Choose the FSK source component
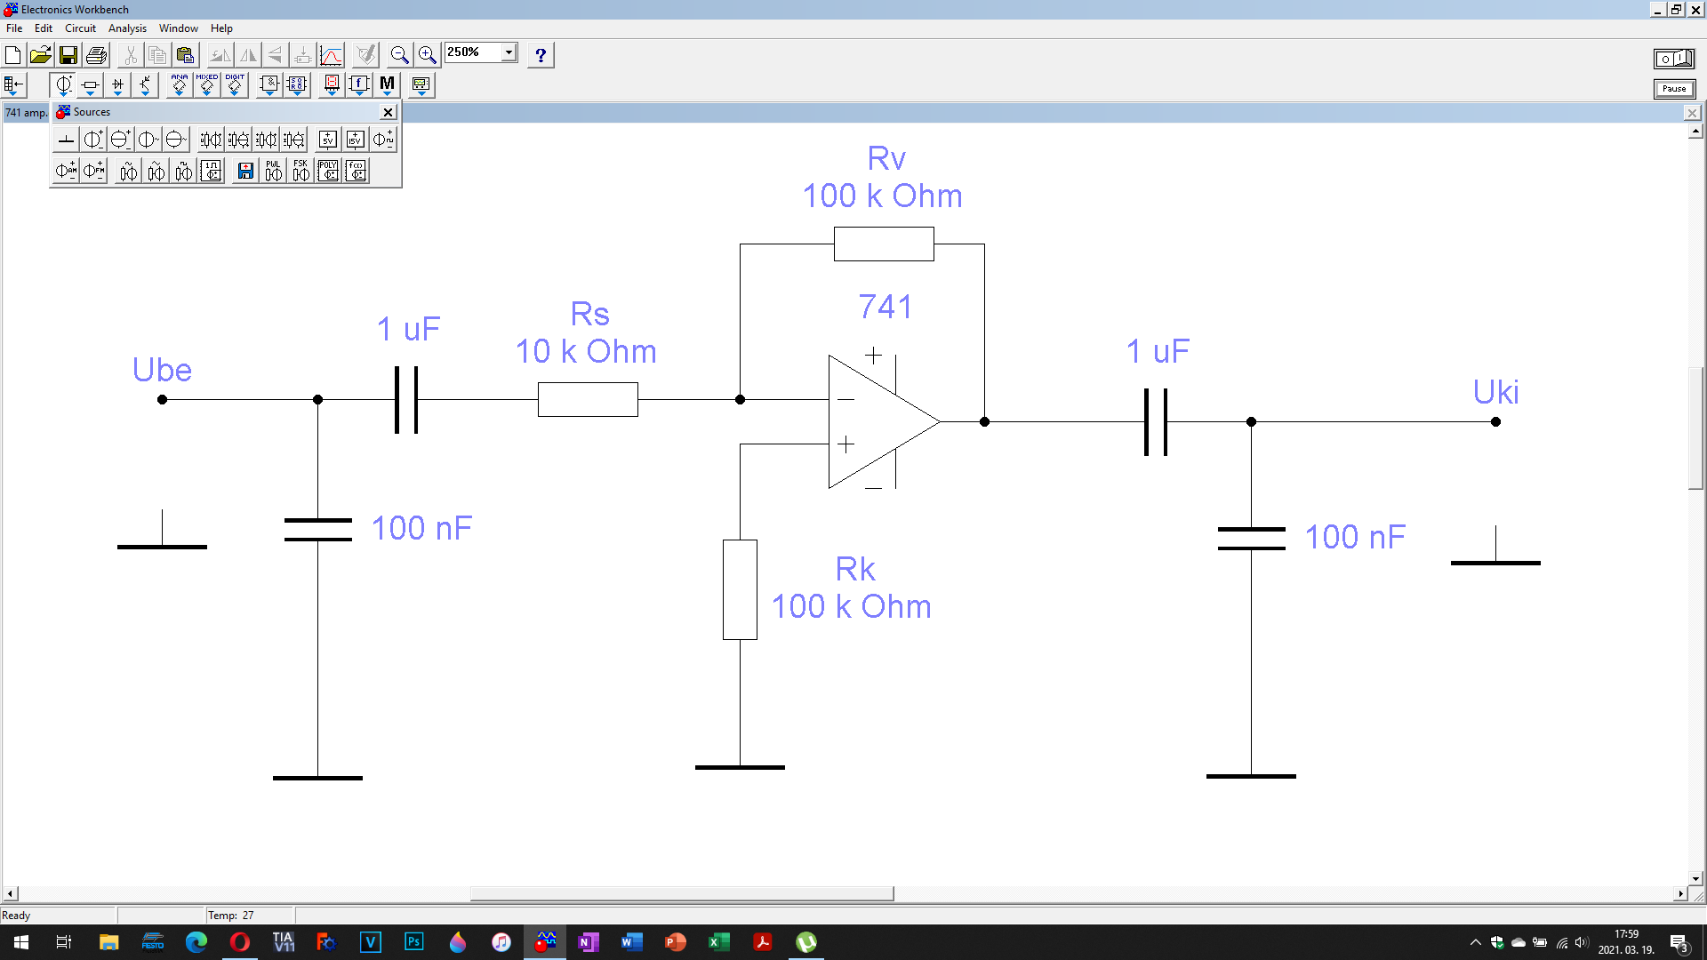Image resolution: width=1707 pixels, height=960 pixels. pyautogui.click(x=301, y=171)
